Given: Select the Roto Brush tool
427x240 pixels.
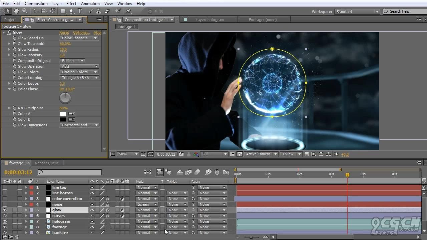Looking at the screenshot, I should [118, 11].
